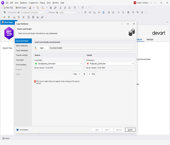Screen dimensions: 170x145
Task: Click the New Query toolbar button
Action: click(x=21, y=8)
